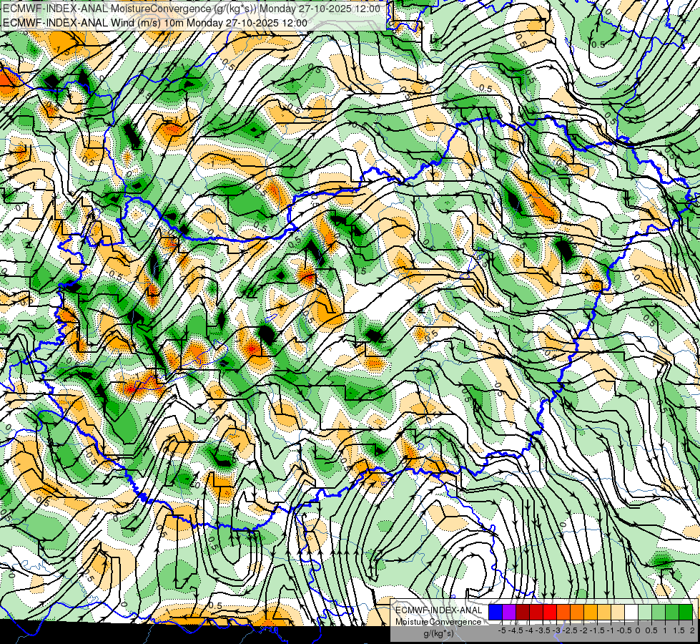Click the light orange swatch between -1.5 and -1

(604, 612)
